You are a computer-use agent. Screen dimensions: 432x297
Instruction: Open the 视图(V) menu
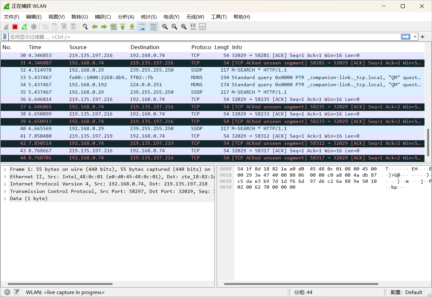(57, 17)
